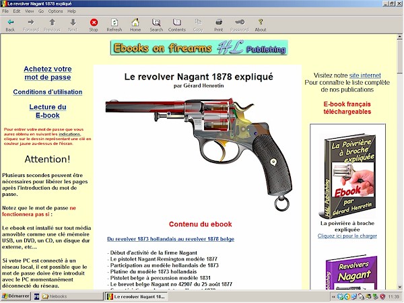The image size is (404, 303).
Task: Click the quick launch icon beside Démarrer
Action: click(x=36, y=296)
